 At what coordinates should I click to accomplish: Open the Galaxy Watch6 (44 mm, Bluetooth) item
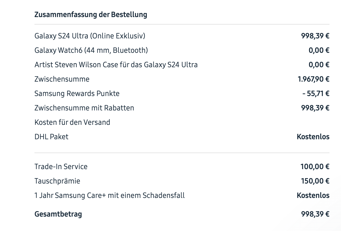91,50
